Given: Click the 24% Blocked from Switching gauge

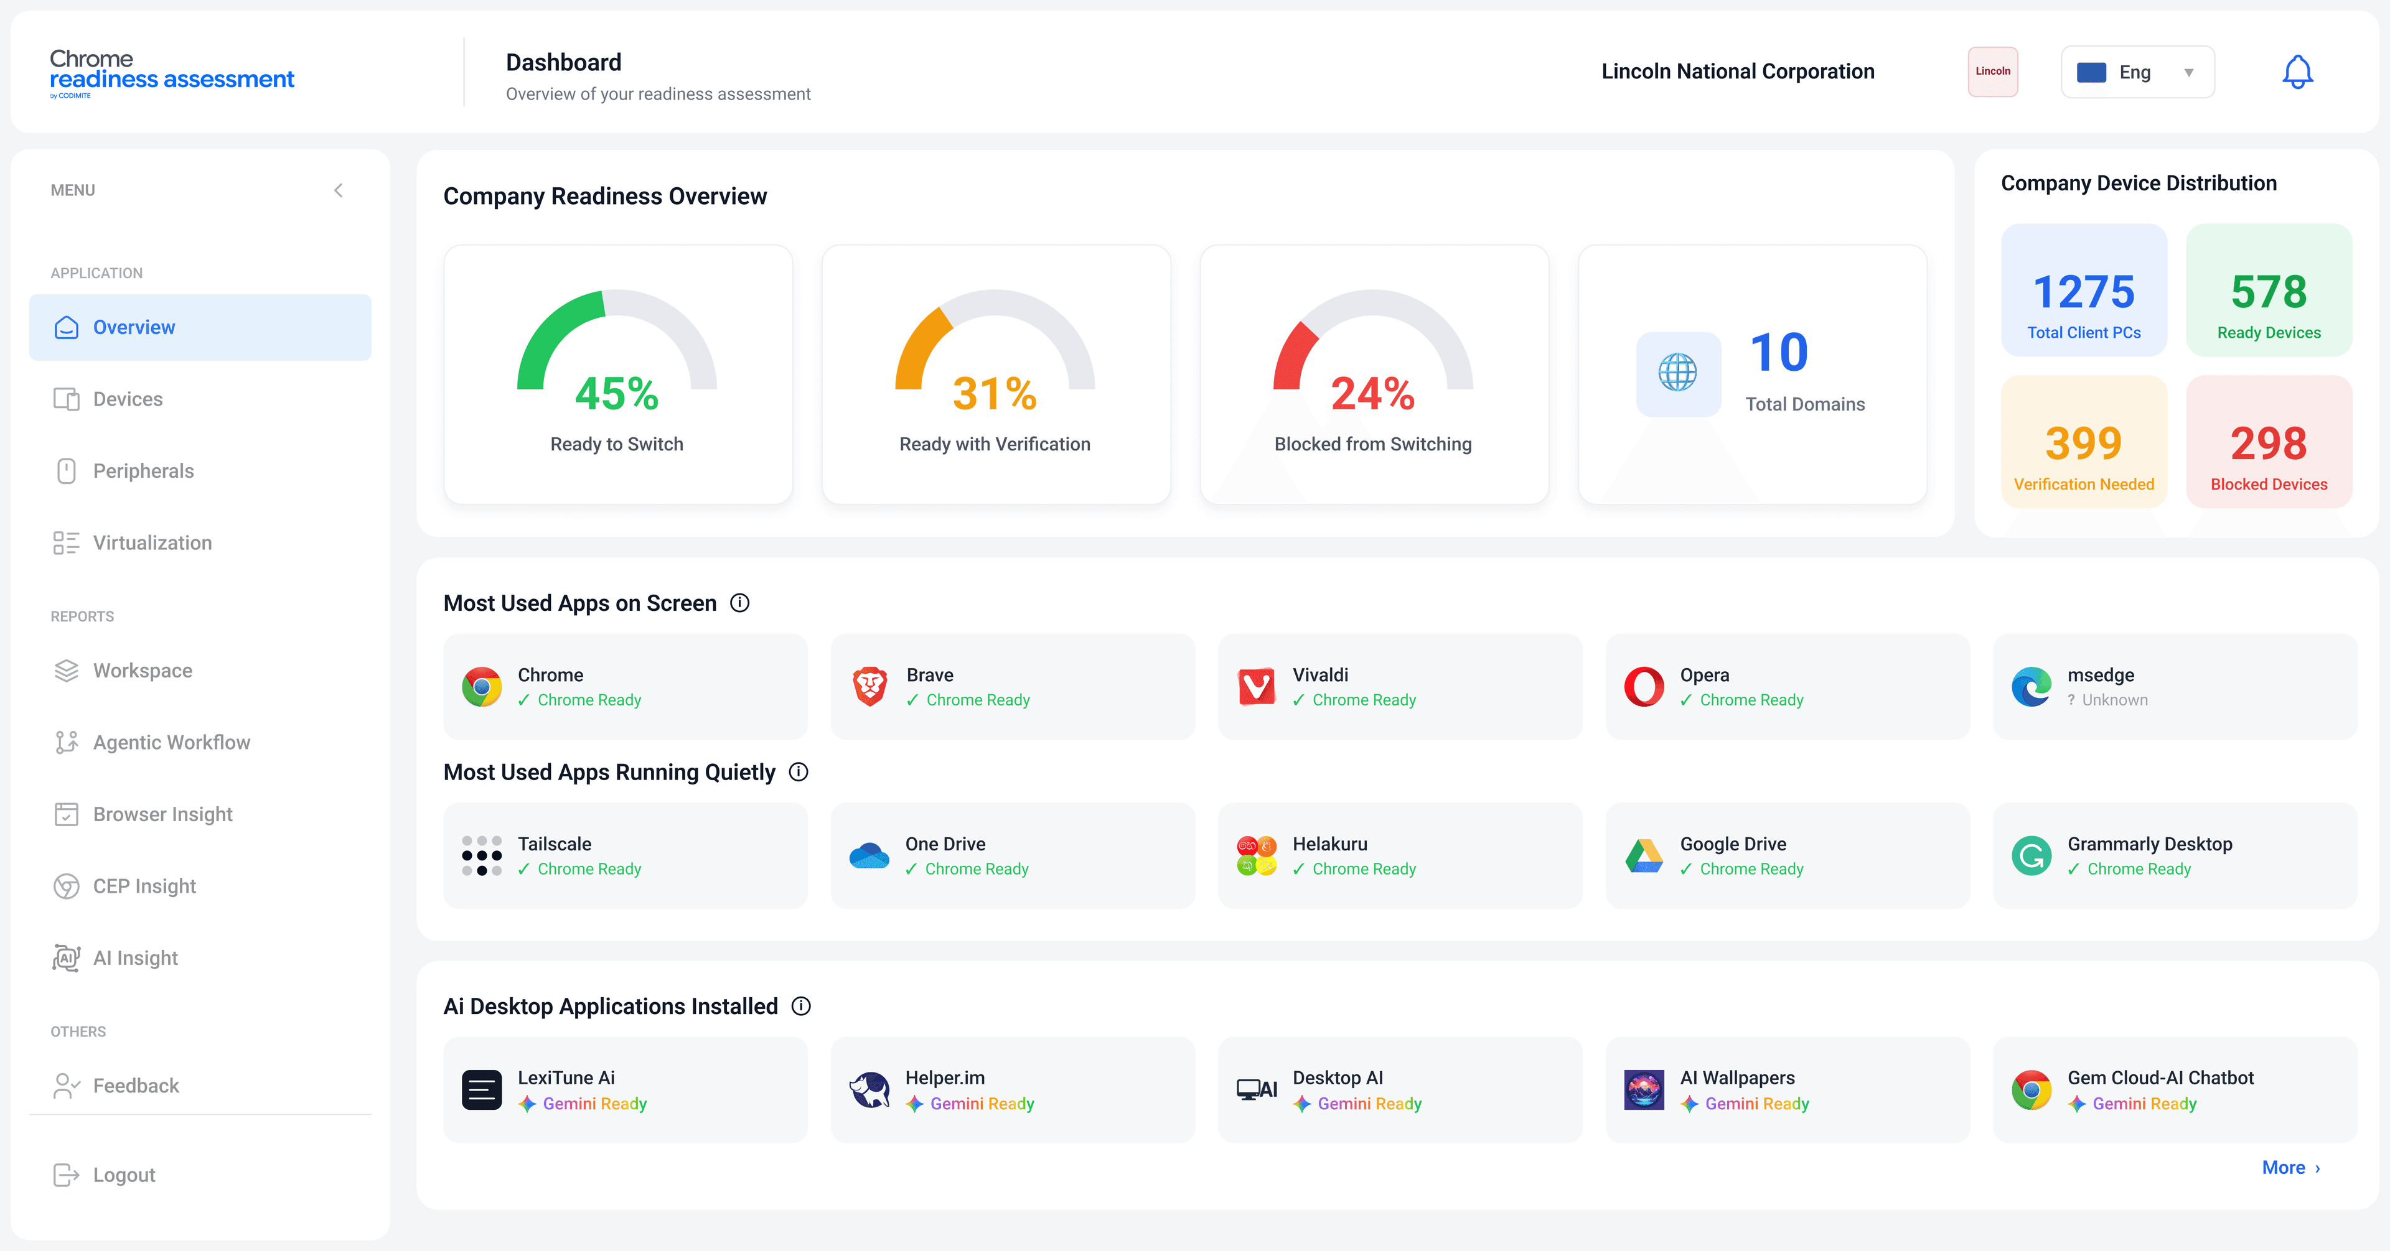Looking at the screenshot, I should click(1373, 352).
